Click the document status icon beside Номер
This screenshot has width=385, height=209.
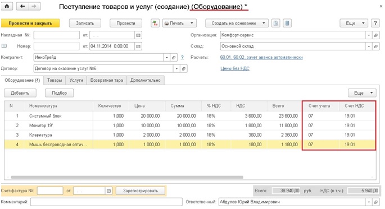point(4,46)
